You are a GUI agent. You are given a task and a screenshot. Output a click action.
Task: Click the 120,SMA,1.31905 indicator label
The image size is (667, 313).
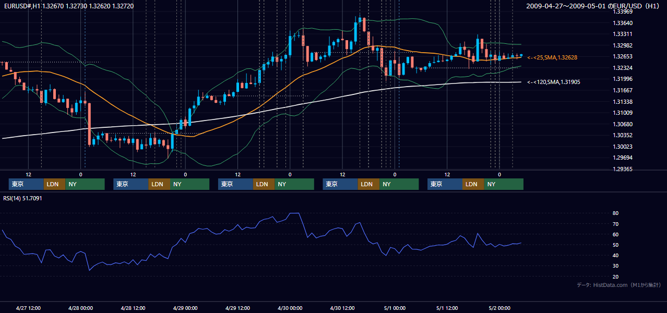[554, 82]
